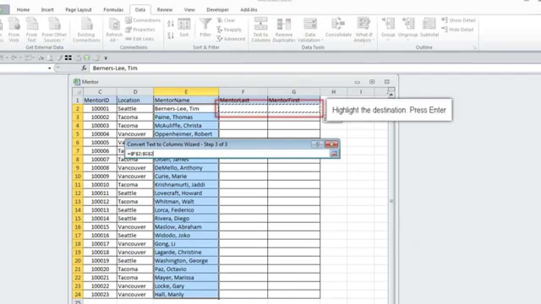541x304 pixels.
Task: Switch to the Page Layout tab
Action: point(79,10)
